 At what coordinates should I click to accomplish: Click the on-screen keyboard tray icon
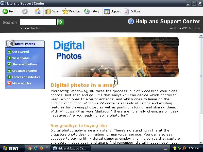pos(165,148)
